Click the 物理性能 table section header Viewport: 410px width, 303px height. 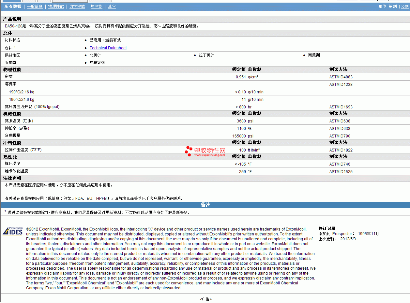click(x=12, y=70)
